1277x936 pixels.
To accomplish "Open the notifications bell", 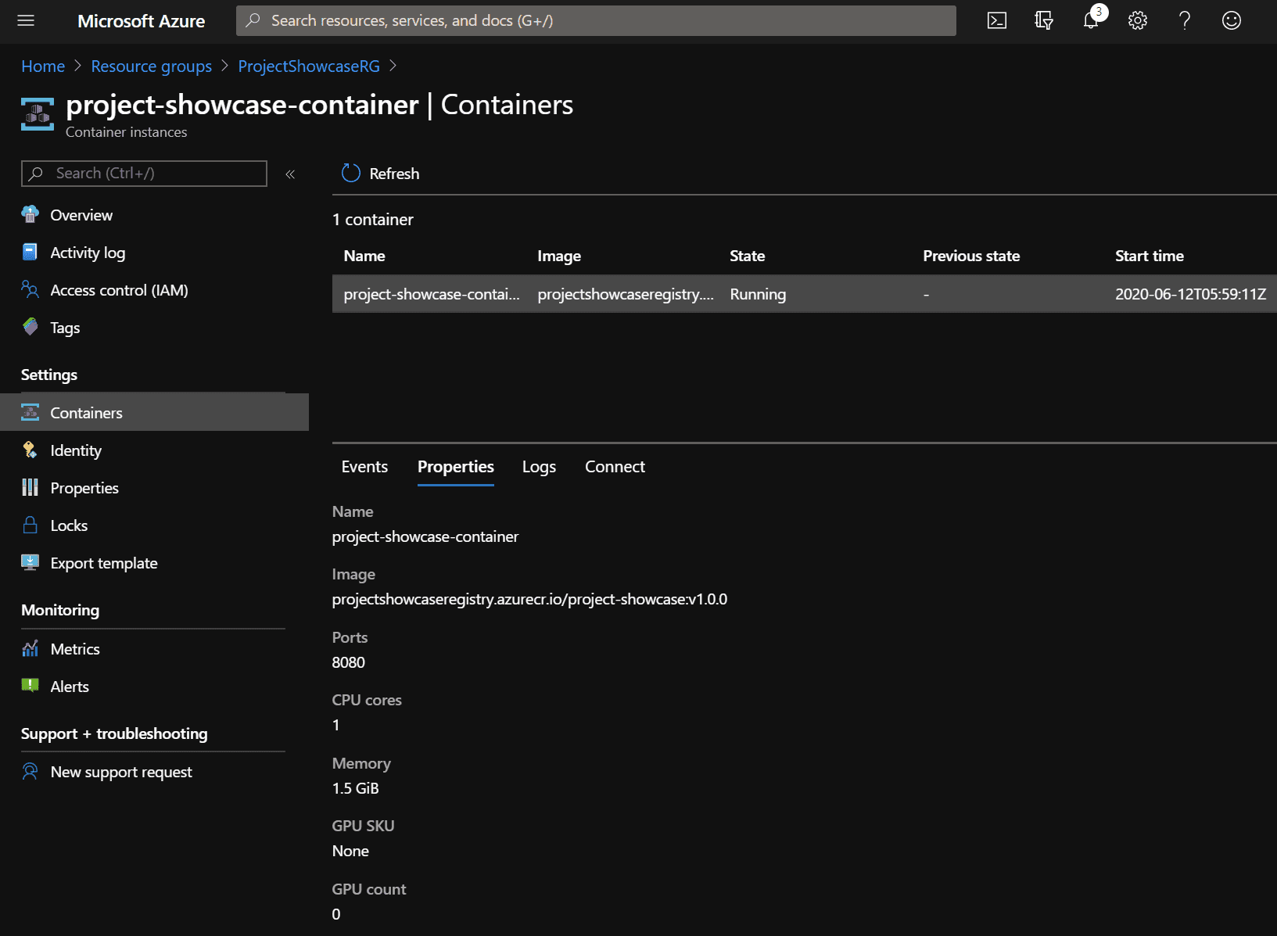I will point(1091,21).
